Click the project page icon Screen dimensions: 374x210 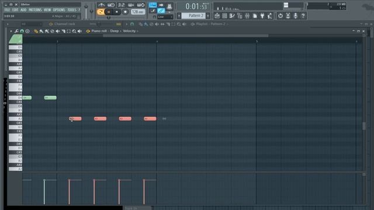[255, 16]
